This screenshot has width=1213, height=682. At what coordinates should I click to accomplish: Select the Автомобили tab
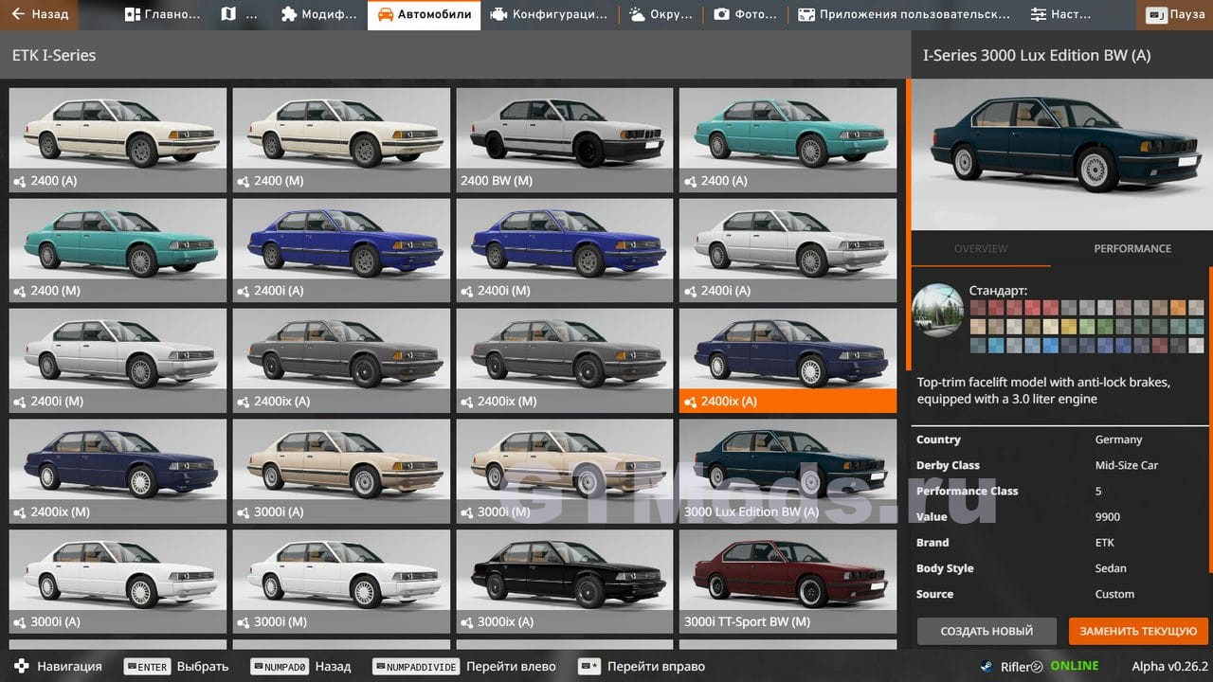424,14
